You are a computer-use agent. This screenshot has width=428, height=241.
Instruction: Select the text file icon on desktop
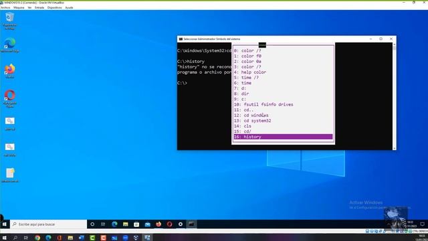point(10,175)
